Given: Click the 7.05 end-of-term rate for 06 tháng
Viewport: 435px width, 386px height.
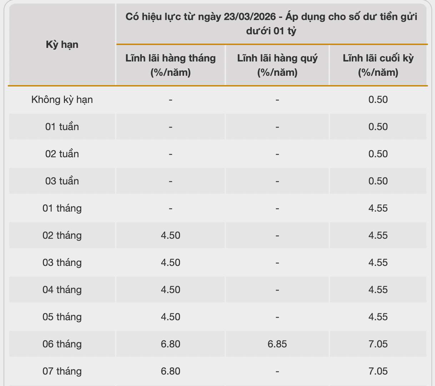Looking at the screenshot, I should (x=378, y=344).
